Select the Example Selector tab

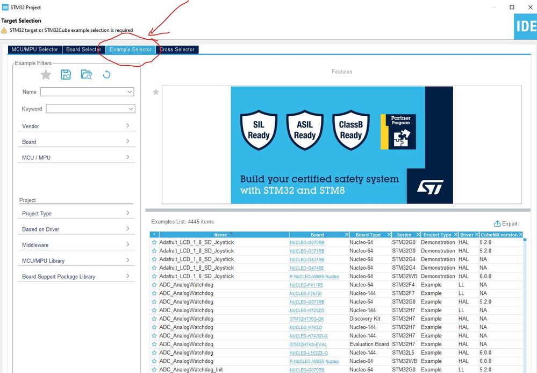(x=131, y=50)
